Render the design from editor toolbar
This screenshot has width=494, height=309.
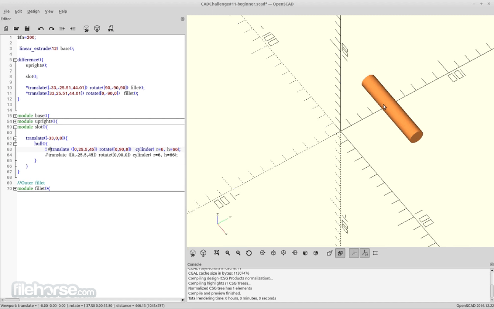click(x=97, y=29)
